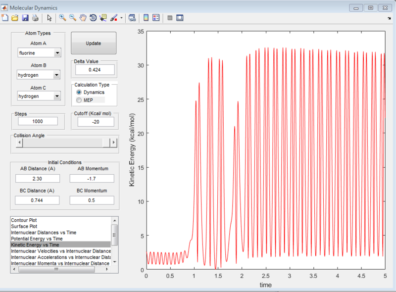Click the Show Plot Tools icon
The height and width of the screenshot is (292, 396).
point(180,18)
